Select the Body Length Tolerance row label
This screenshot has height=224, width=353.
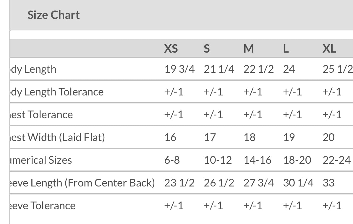coord(57,92)
